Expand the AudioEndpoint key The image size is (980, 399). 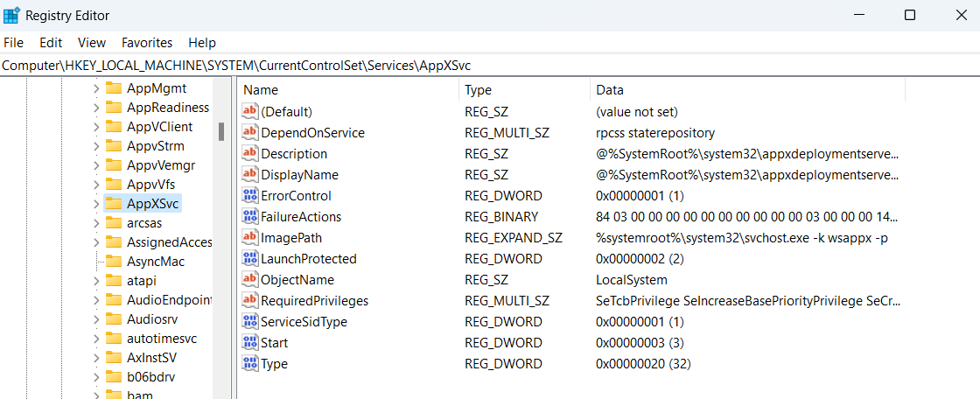[96, 299]
